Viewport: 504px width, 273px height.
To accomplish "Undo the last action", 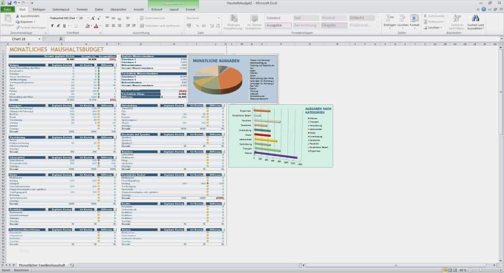I will (x=15, y=3).
